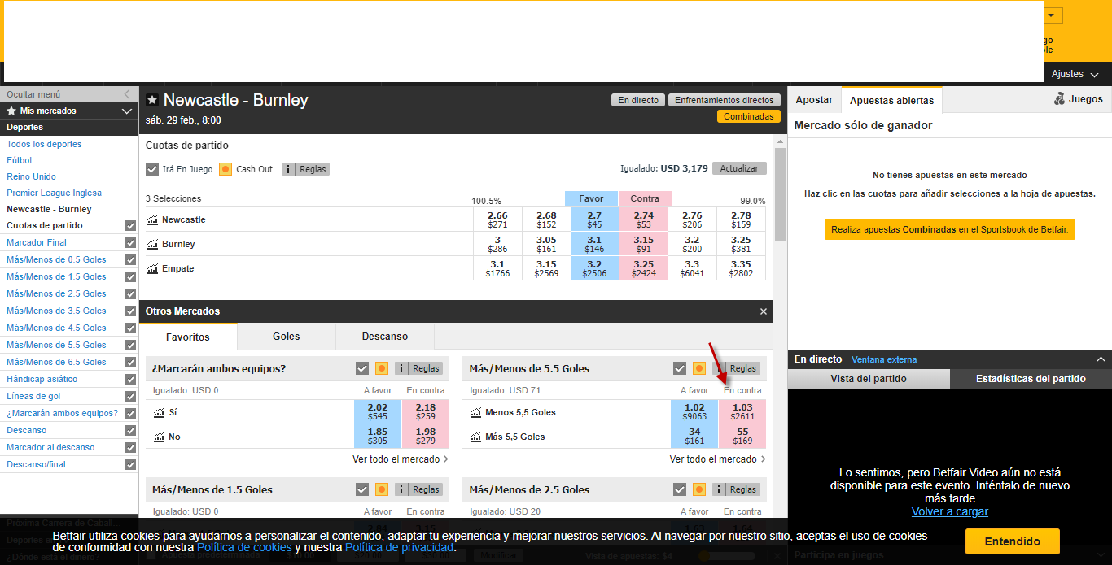Collapse the En directo panel chevron
Image resolution: width=1112 pixels, height=565 pixels.
1101,359
